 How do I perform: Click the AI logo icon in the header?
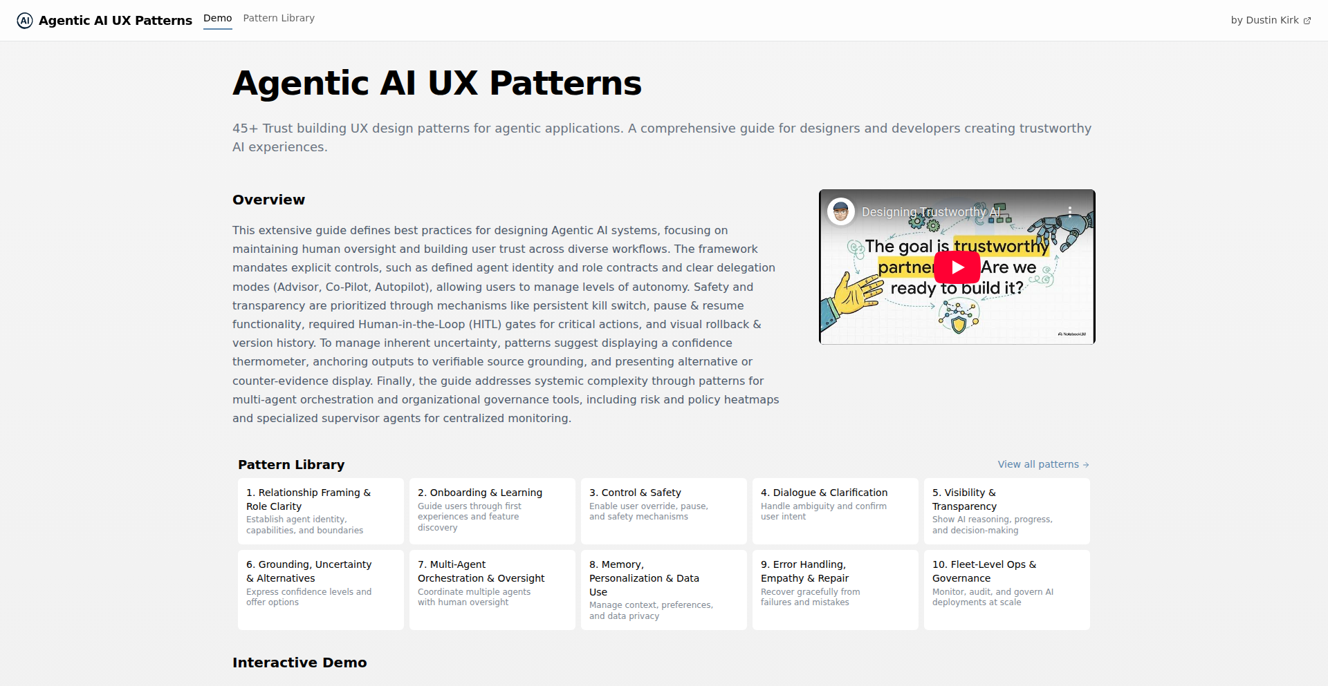click(x=25, y=20)
